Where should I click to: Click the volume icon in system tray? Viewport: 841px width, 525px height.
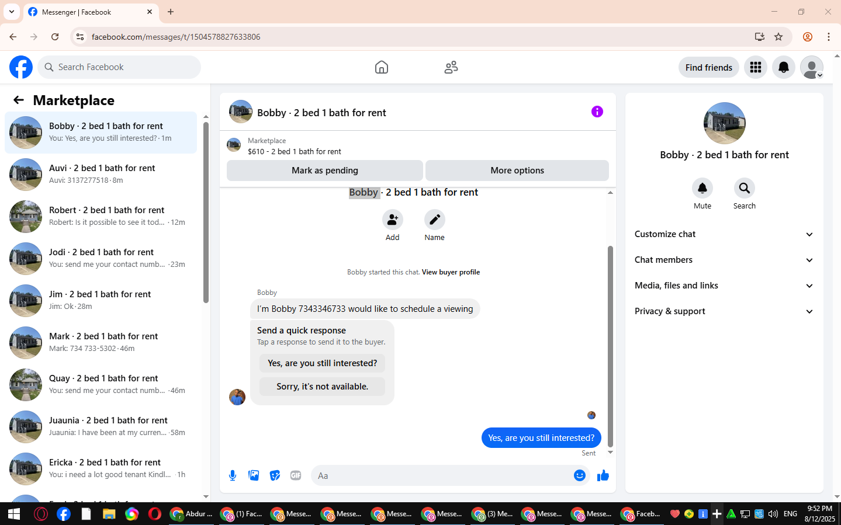coord(773,514)
